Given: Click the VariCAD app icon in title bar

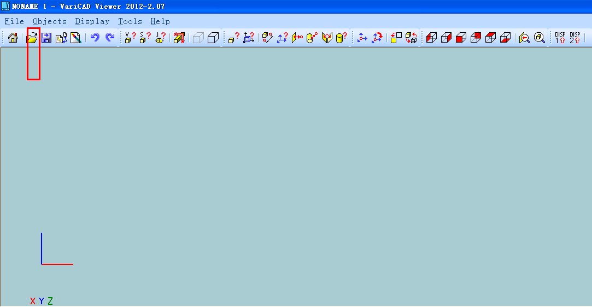Looking at the screenshot, I should [x=5, y=6].
